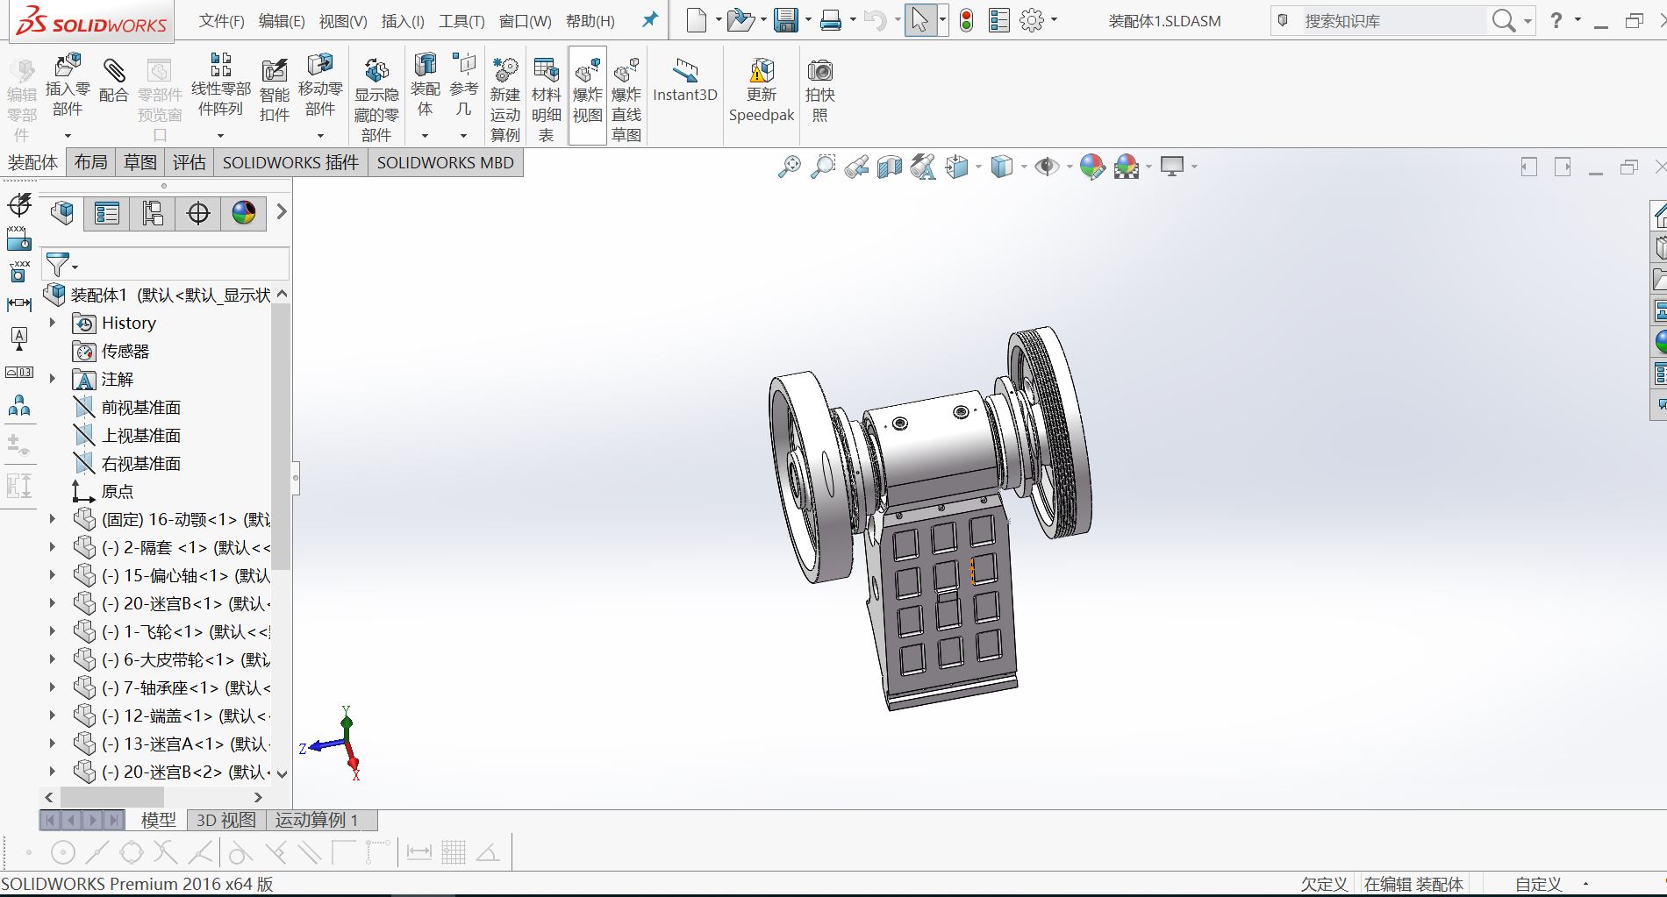Expand the 1-飞轮<1> component node

[52, 631]
